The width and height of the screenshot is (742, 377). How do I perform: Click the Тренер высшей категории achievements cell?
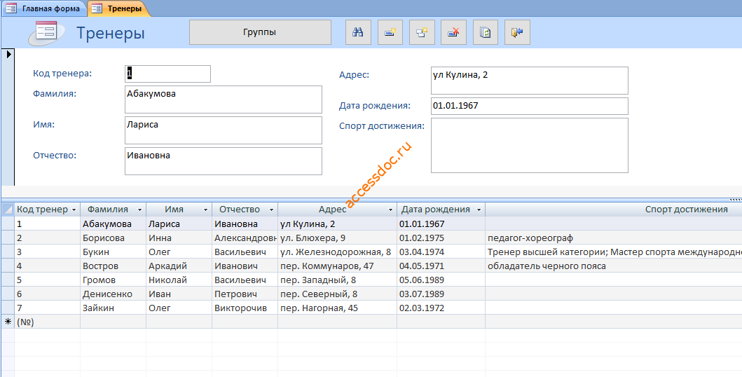pyautogui.click(x=614, y=252)
